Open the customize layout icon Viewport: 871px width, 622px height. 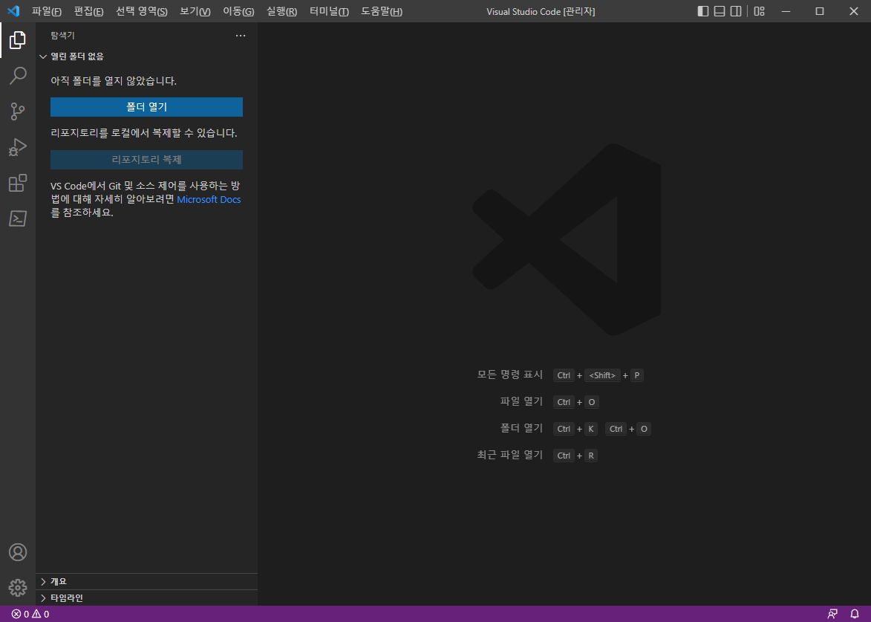760,11
